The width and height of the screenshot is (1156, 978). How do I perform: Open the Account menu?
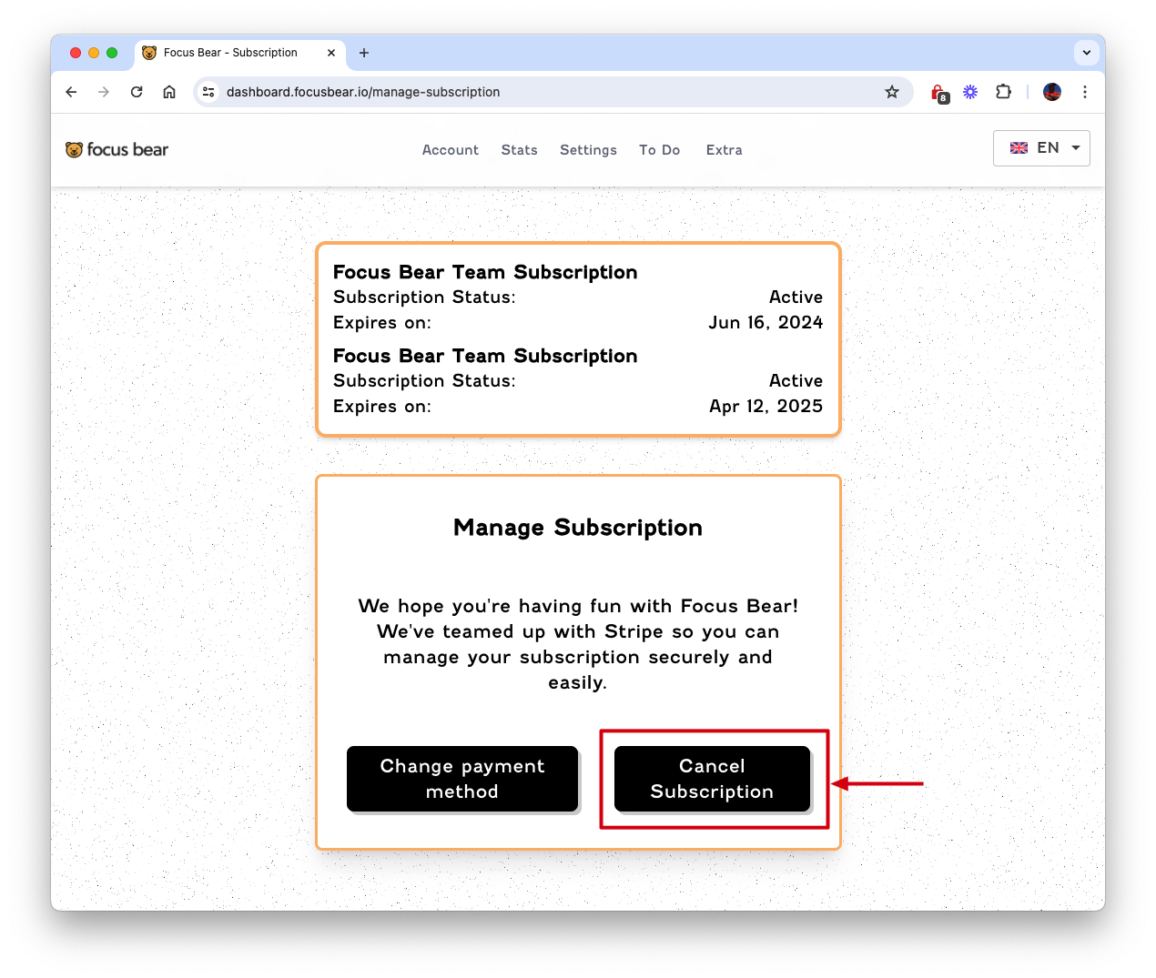(451, 150)
